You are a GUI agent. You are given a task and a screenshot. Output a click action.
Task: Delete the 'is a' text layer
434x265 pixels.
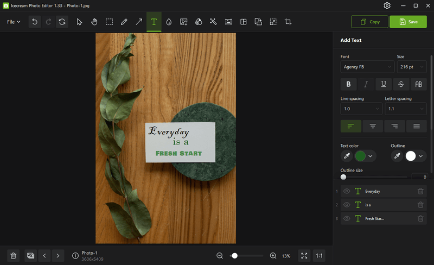(420, 205)
